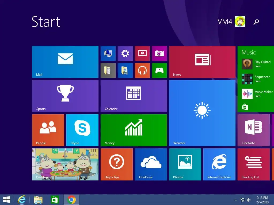
Task: Open the Weather tile
Action: (x=202, y=113)
